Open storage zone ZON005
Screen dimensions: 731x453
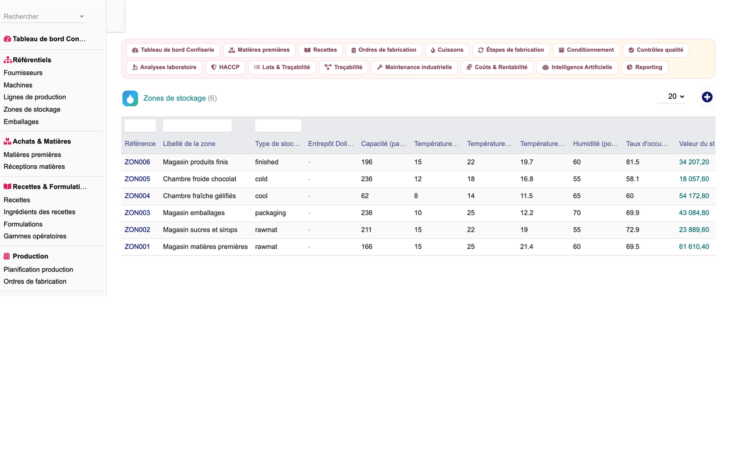tap(137, 179)
